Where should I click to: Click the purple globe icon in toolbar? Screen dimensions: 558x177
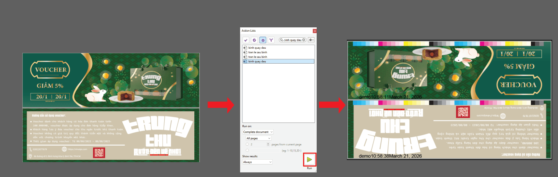coord(254,40)
